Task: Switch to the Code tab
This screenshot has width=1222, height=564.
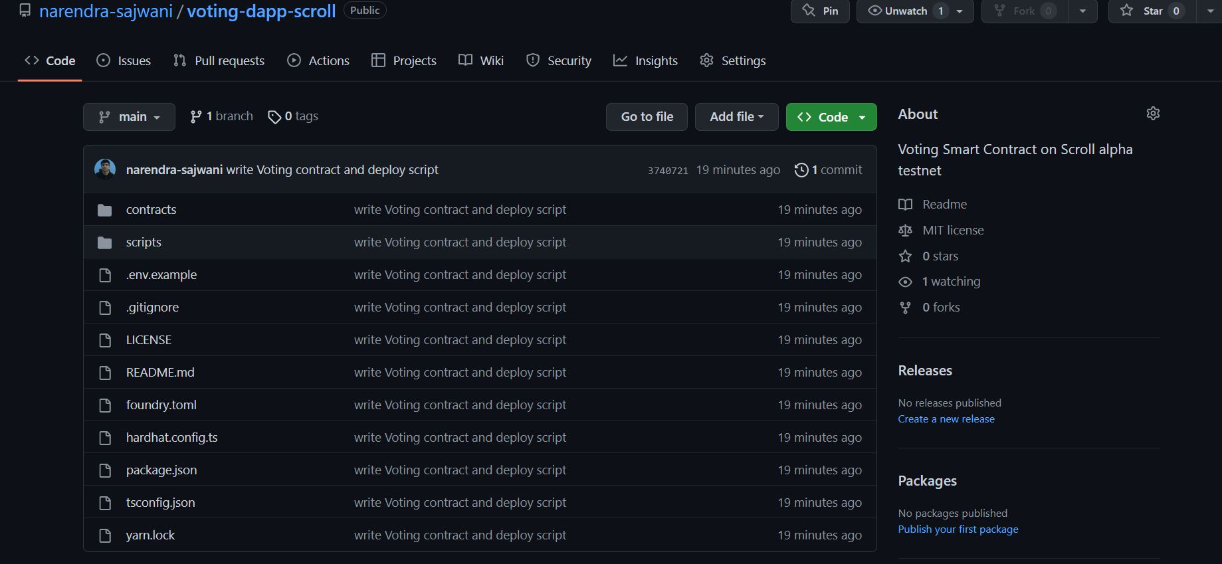Action: click(x=50, y=60)
